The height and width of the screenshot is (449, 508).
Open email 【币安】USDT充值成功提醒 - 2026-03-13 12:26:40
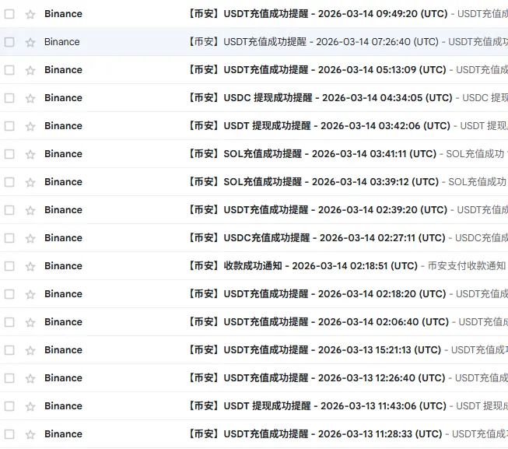tap(317, 378)
